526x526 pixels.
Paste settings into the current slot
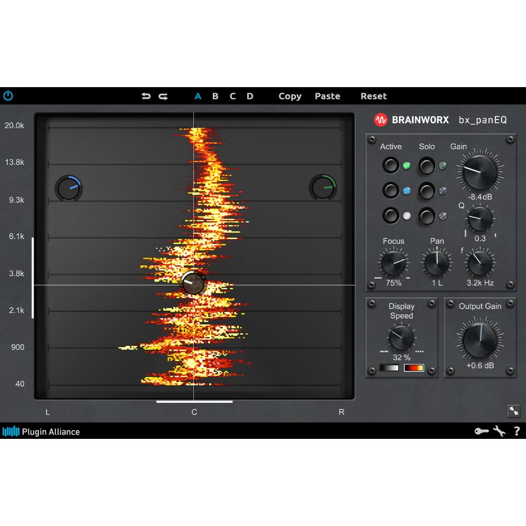327,95
